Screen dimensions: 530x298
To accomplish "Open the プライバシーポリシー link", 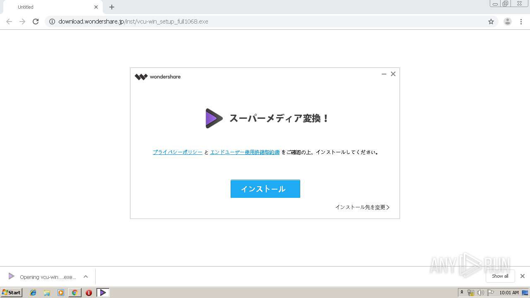I will (x=178, y=152).
